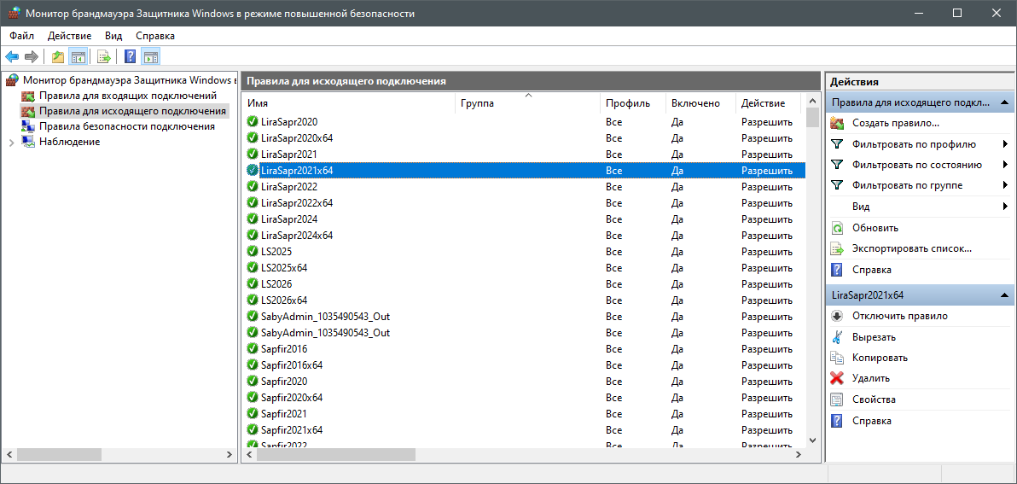
Task: Open Правила для входящих подключений
Action: [x=128, y=96]
